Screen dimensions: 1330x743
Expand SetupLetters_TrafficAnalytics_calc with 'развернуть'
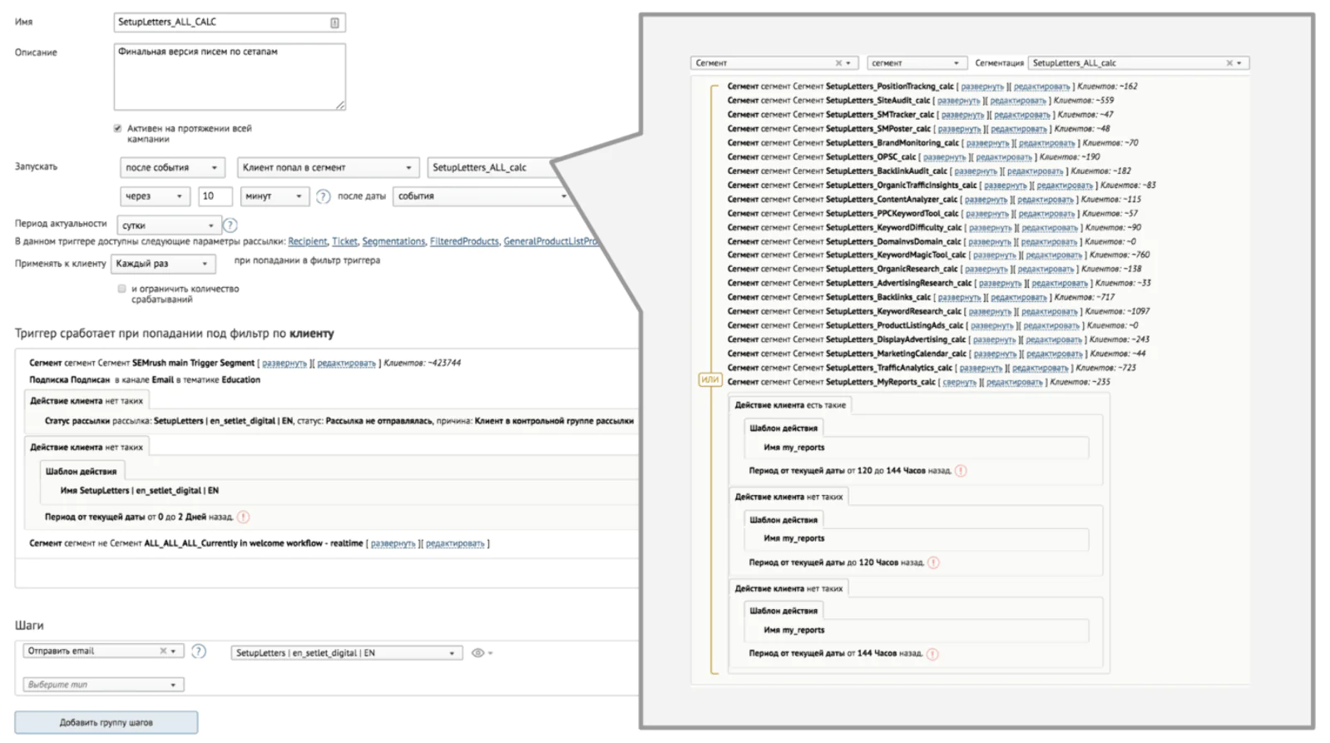coord(981,368)
